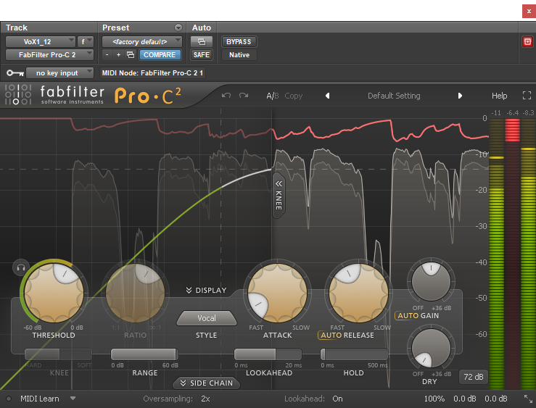Viewport: 536px width, 408px height.
Task: Click the DRY level knob
Action: pyautogui.click(x=431, y=348)
